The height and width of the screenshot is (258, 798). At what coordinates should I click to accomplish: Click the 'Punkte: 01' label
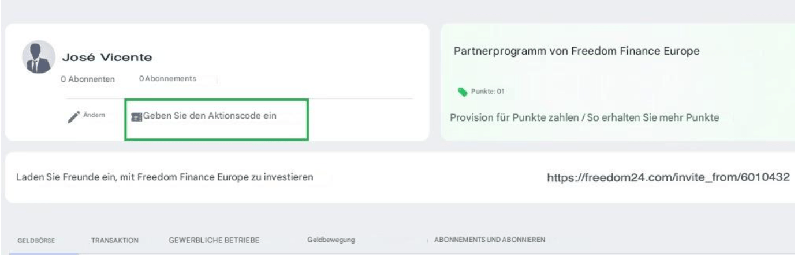click(485, 92)
